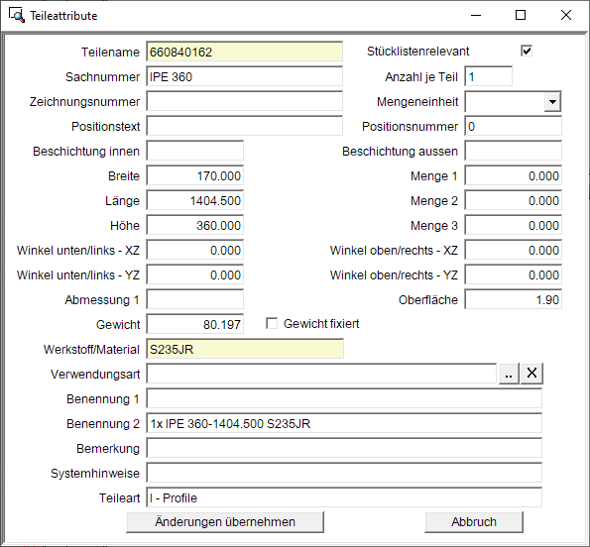Image resolution: width=590 pixels, height=547 pixels.
Task: Click the Positionsnummer field
Action: (514, 126)
